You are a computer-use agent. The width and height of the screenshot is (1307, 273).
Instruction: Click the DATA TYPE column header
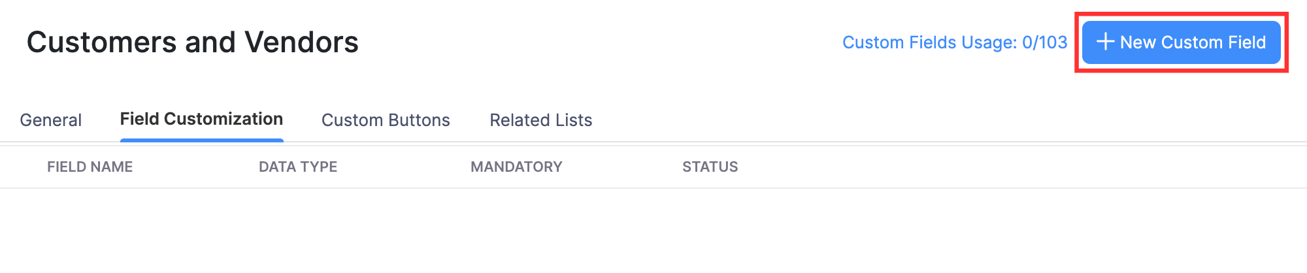pyautogui.click(x=298, y=167)
